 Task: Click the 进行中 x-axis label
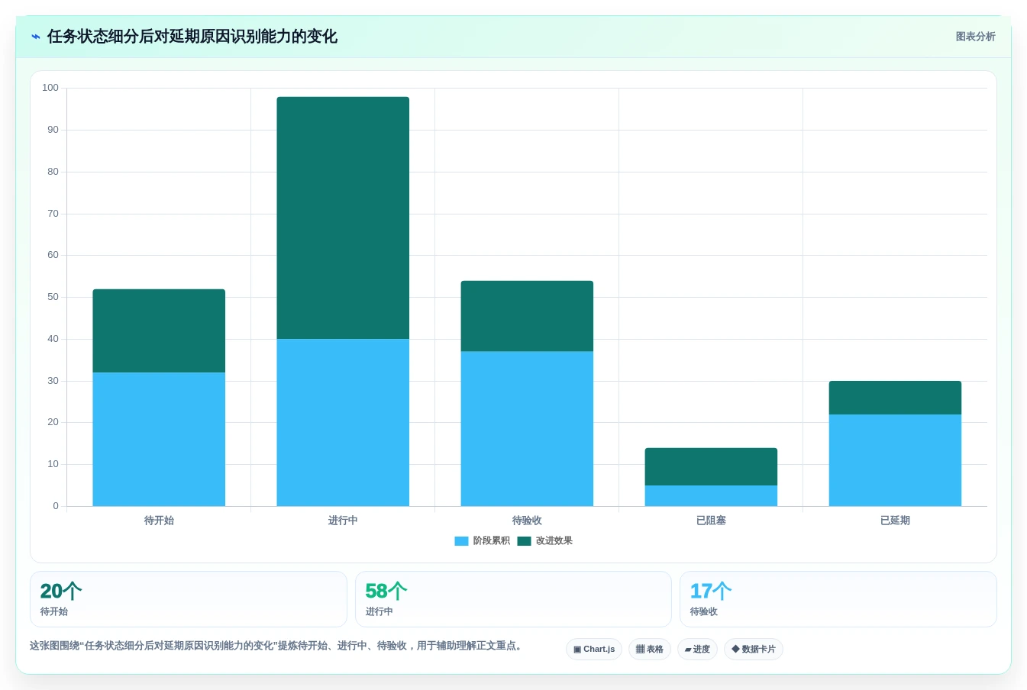pyautogui.click(x=343, y=521)
